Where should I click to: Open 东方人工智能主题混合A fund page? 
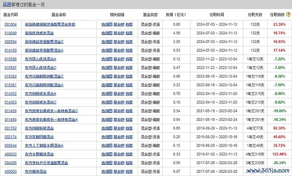[x=44, y=145]
